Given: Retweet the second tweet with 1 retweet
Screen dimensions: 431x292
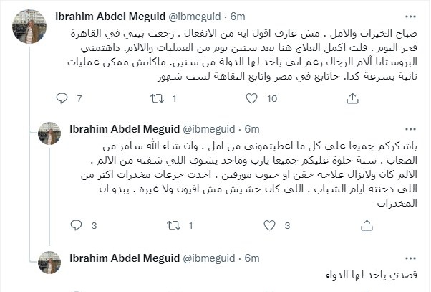Looking at the screenshot, I should pyautogui.click(x=173, y=226).
